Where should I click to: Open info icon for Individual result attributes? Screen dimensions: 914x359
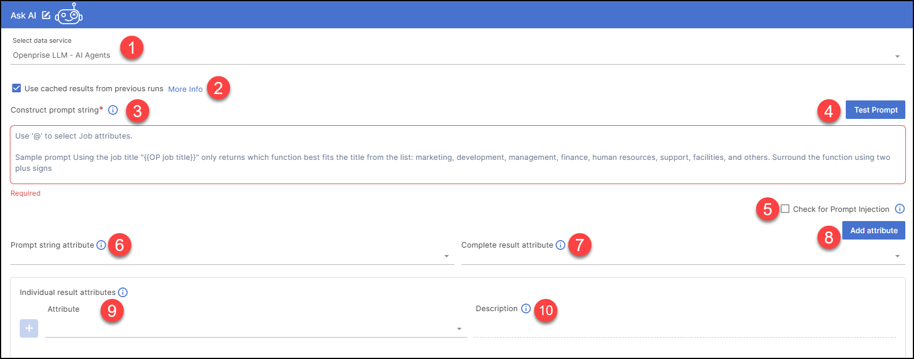click(x=123, y=293)
